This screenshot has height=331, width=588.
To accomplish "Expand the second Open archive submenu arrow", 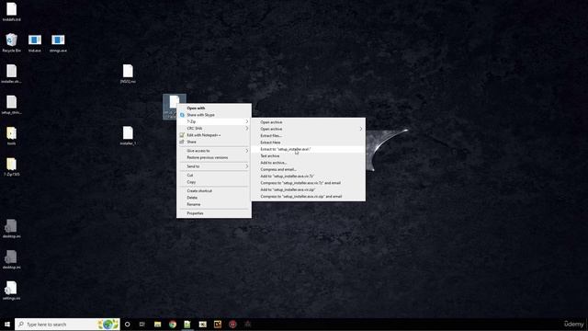I will pos(361,129).
